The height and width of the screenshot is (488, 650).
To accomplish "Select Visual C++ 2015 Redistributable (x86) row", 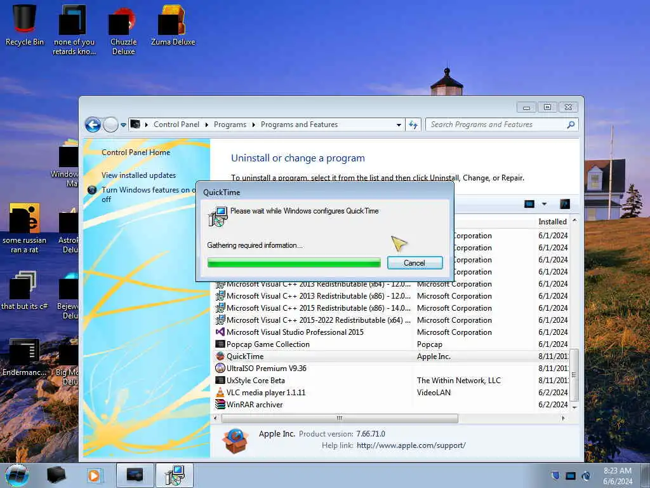I will pyautogui.click(x=391, y=308).
